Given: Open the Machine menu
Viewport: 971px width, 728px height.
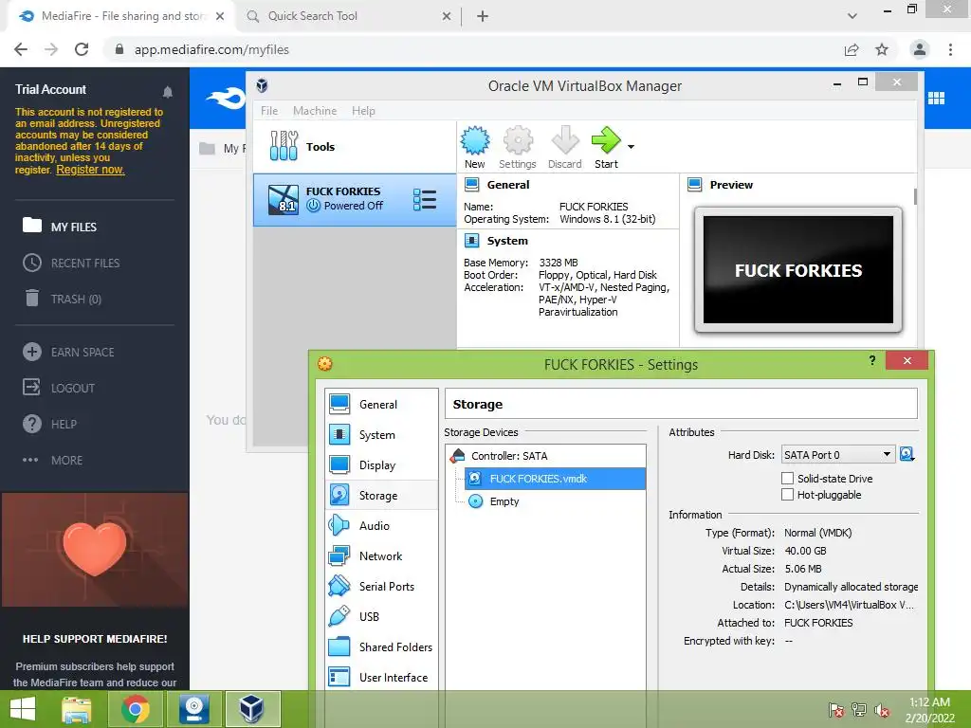Looking at the screenshot, I should (315, 111).
